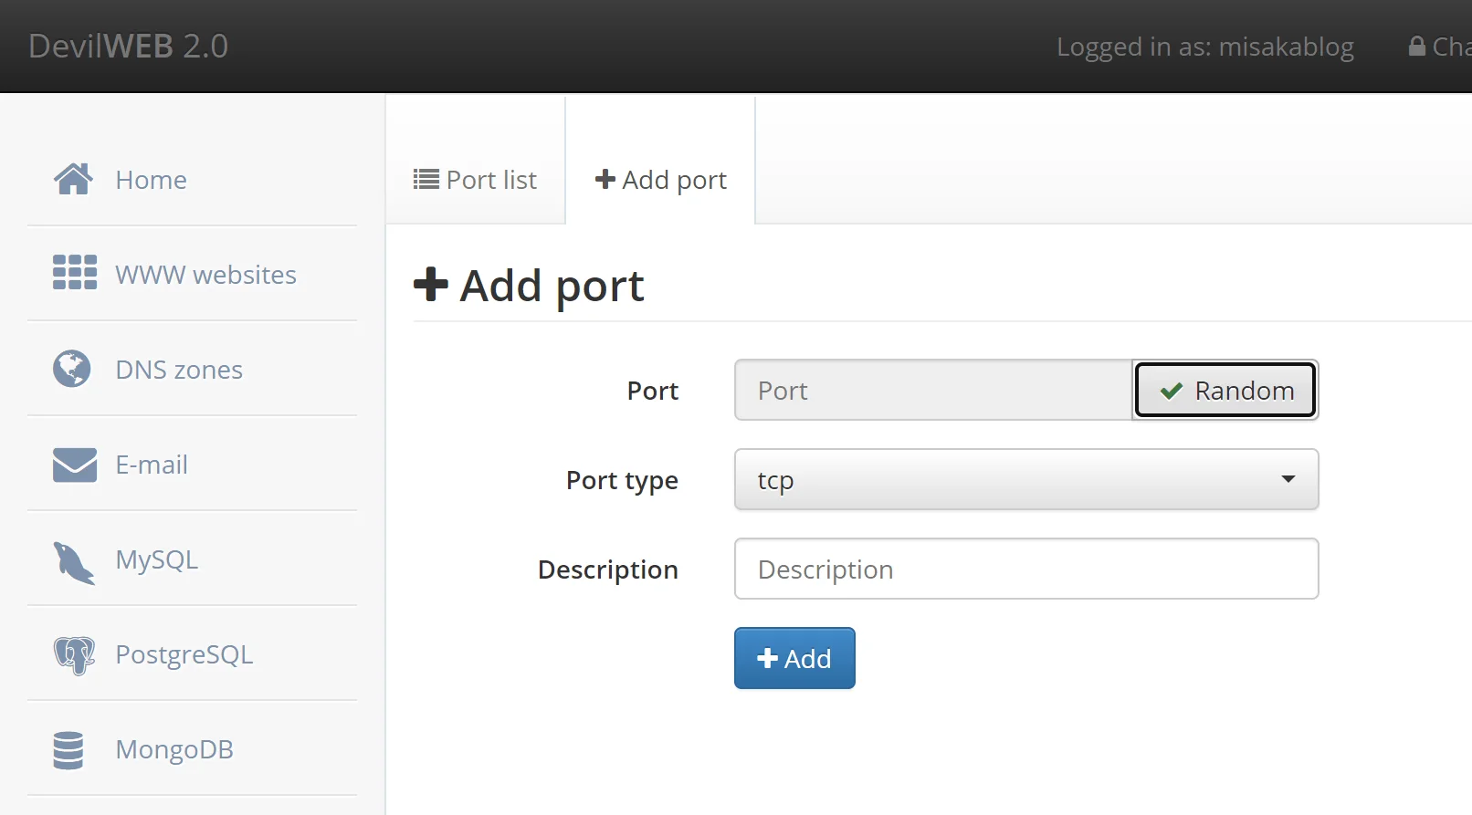Viewport: 1472px width, 815px height.
Task: Click the DNS zones globe icon
Action: (x=72, y=369)
